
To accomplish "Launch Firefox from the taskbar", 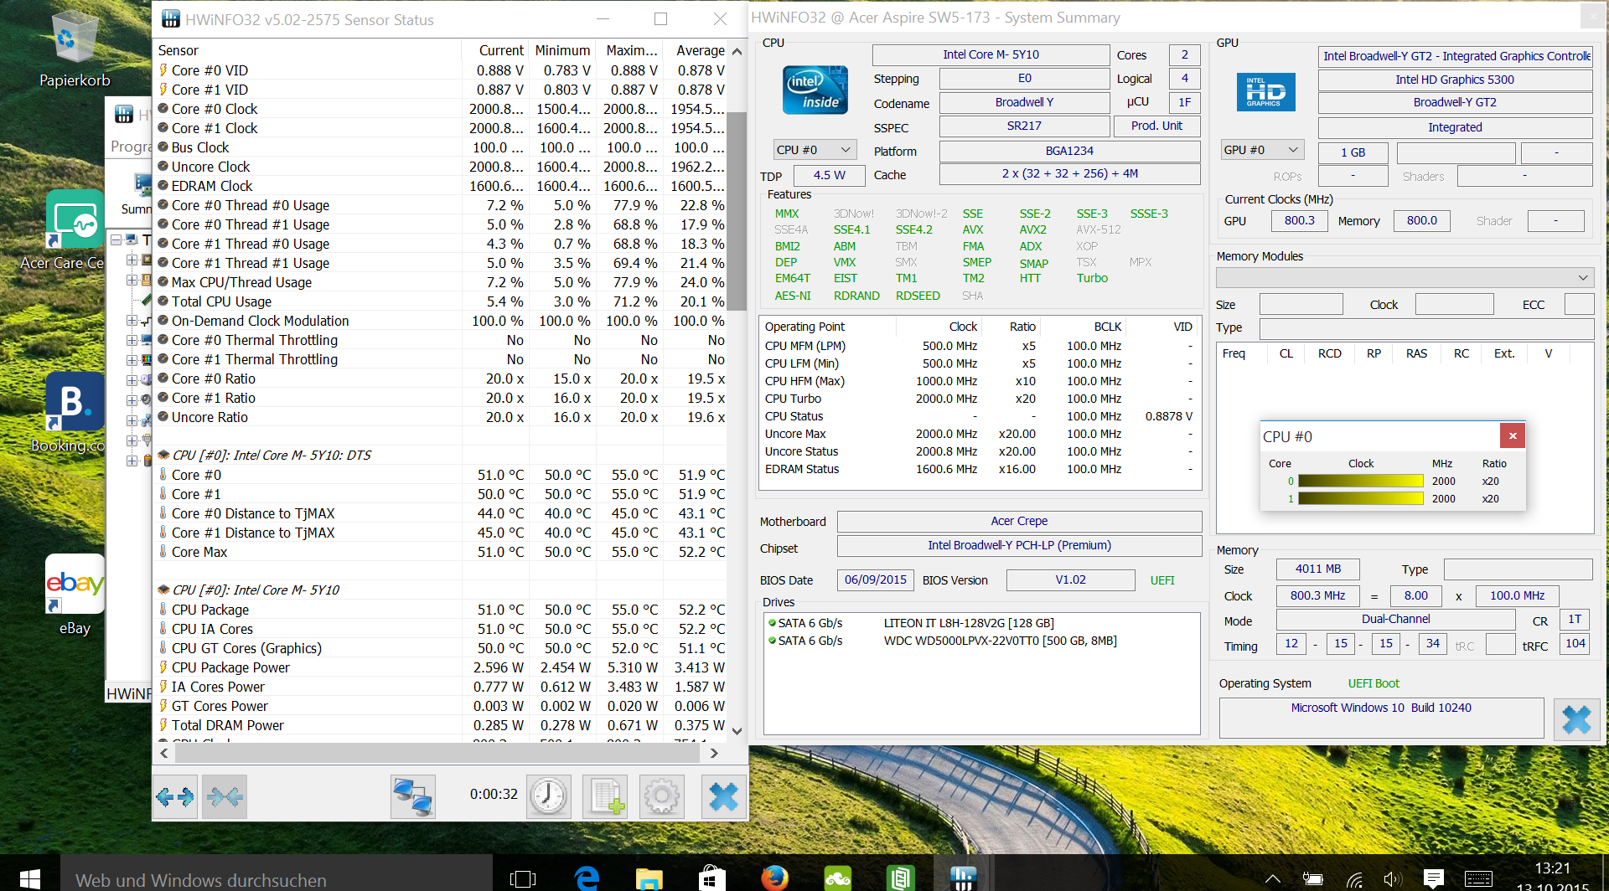I will tap(774, 878).
